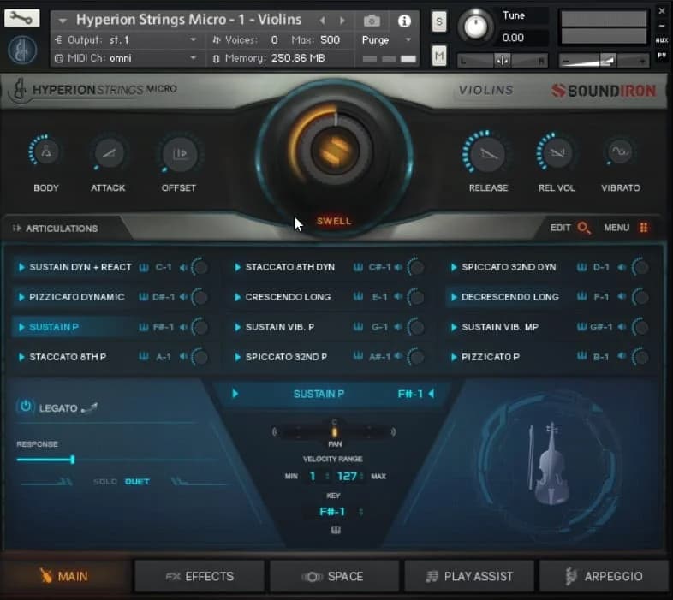Click the round instrument logo icon in header
The height and width of the screenshot is (600, 673).
point(22,50)
